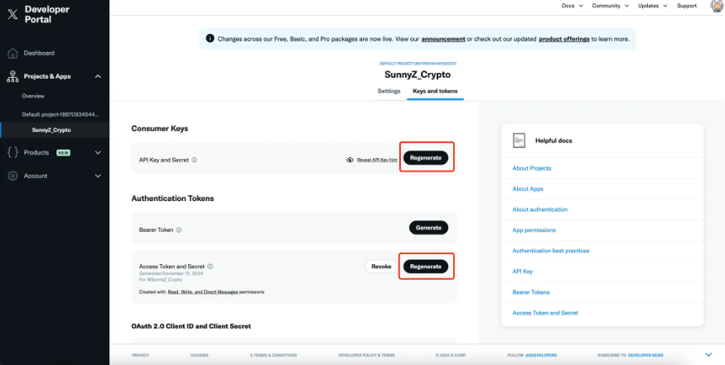Open Dashboard via the home icon
The height and width of the screenshot is (365, 725).
coord(12,53)
